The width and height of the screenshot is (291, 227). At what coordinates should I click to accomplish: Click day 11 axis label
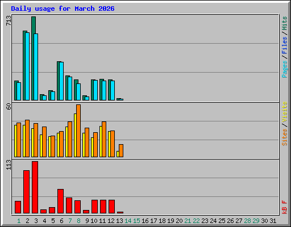[x=102, y=221]
